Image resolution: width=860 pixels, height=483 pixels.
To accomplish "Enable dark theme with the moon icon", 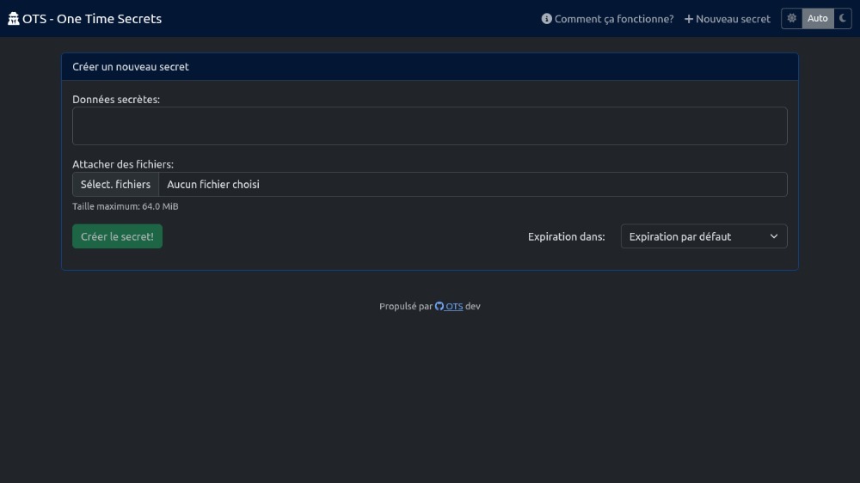I will coord(843,18).
